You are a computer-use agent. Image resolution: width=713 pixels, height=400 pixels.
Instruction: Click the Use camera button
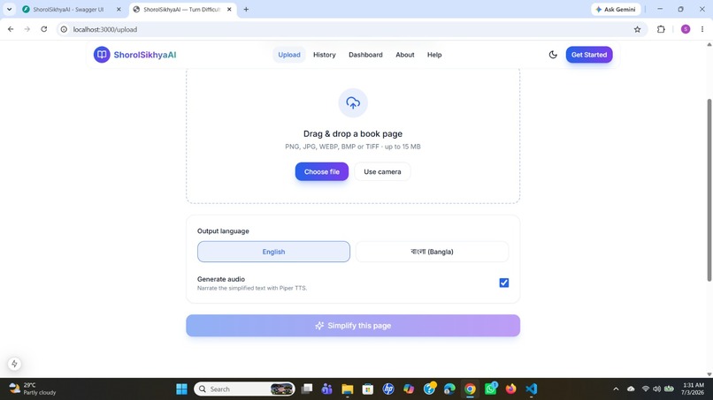pyautogui.click(x=382, y=171)
